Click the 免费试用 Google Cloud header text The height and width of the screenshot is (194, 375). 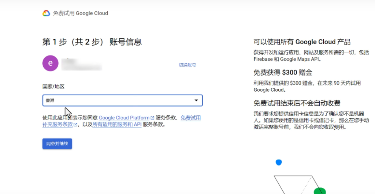(80, 14)
